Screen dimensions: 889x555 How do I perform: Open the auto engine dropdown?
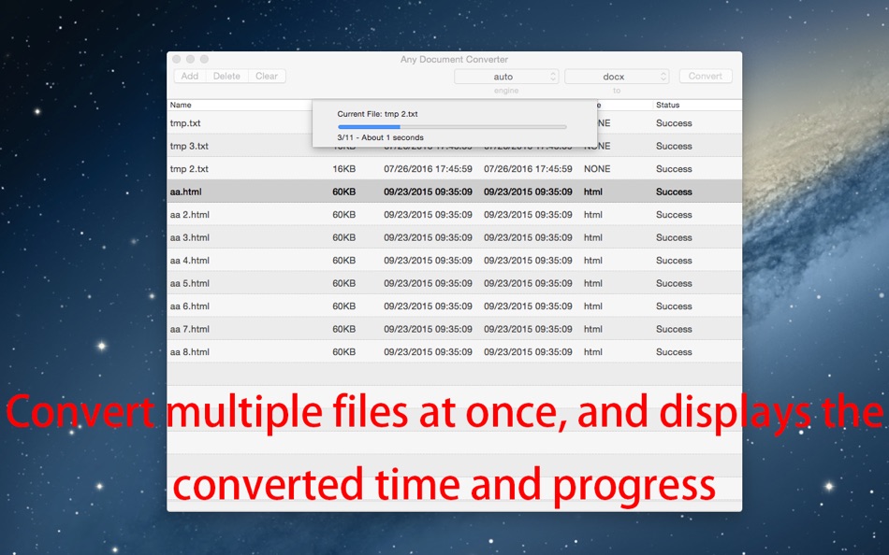(506, 77)
